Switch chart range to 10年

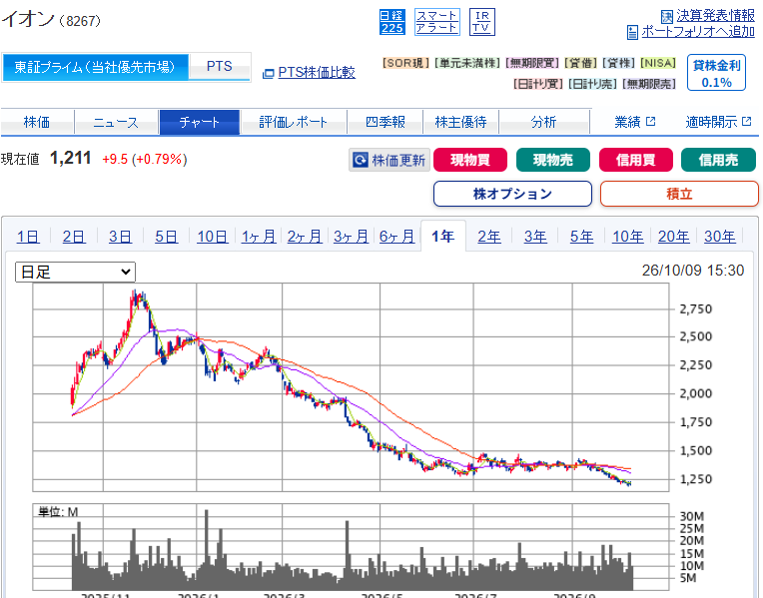tap(628, 237)
